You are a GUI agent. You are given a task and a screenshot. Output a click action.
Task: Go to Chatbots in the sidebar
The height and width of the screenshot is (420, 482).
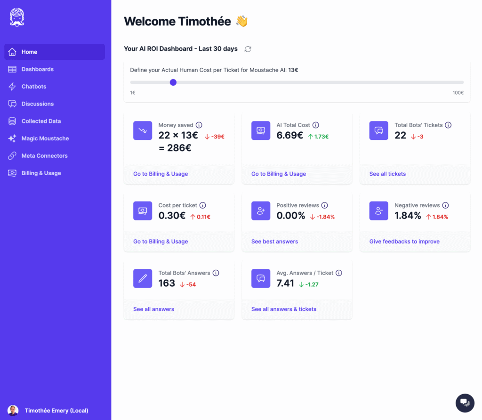point(34,87)
